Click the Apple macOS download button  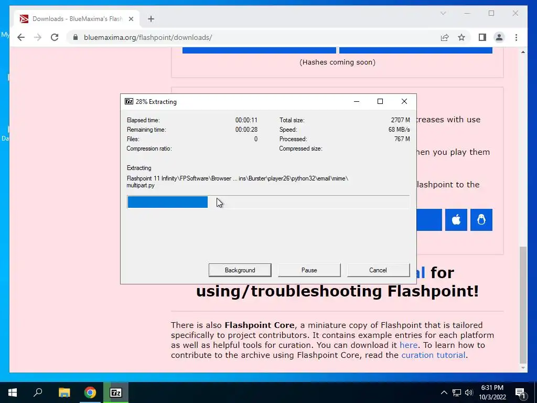(x=456, y=220)
